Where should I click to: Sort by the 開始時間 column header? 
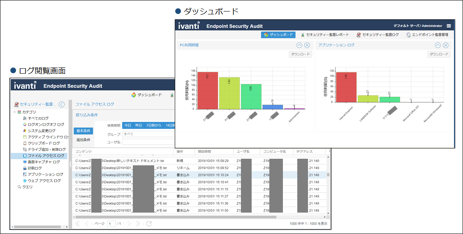coord(214,152)
